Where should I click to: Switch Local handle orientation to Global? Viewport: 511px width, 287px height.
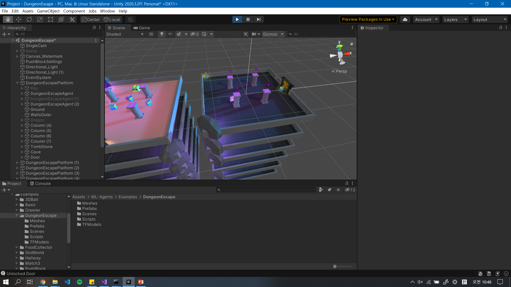[x=112, y=19]
